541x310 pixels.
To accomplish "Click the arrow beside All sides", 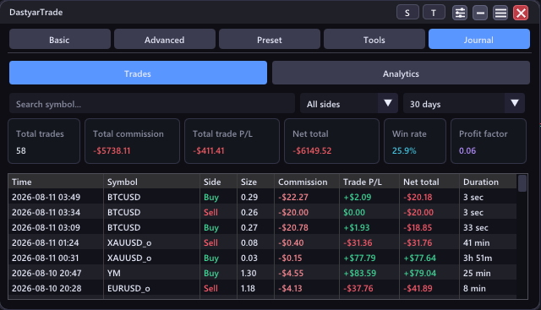I will [388, 103].
